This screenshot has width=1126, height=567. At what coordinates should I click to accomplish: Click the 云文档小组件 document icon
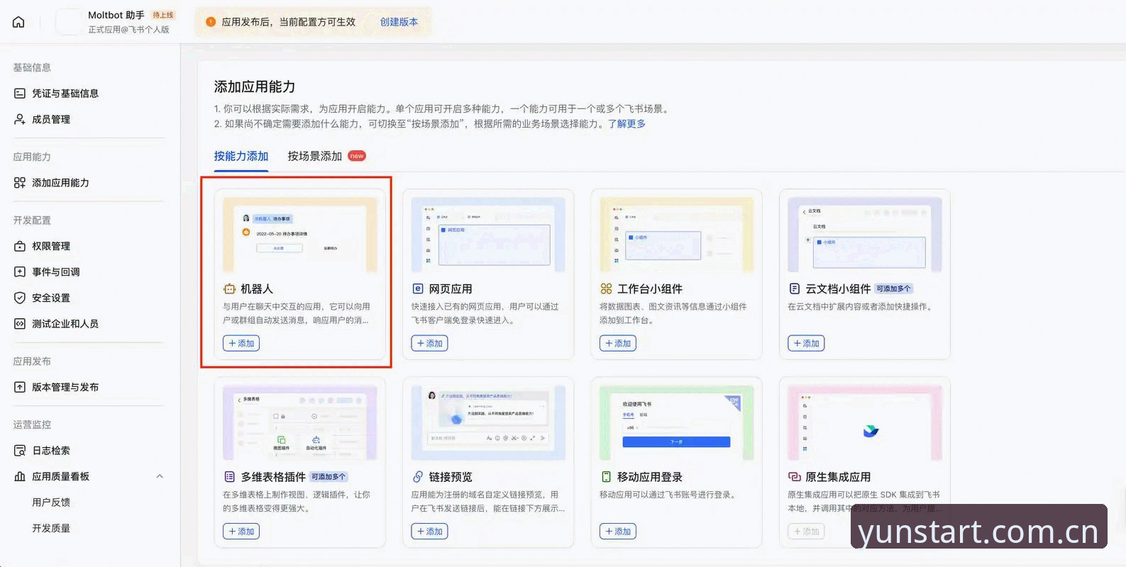point(794,288)
